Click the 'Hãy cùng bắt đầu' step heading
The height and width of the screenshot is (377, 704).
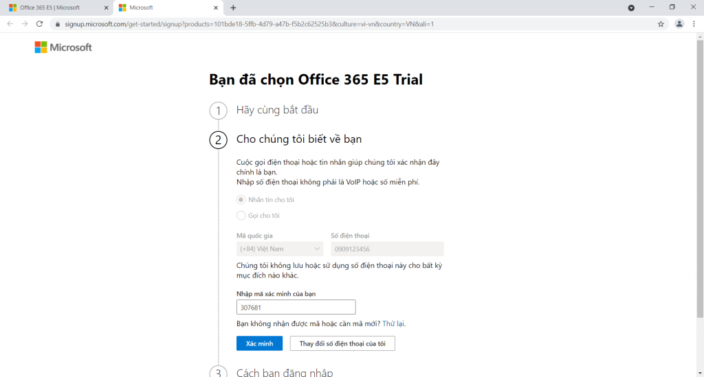click(278, 110)
